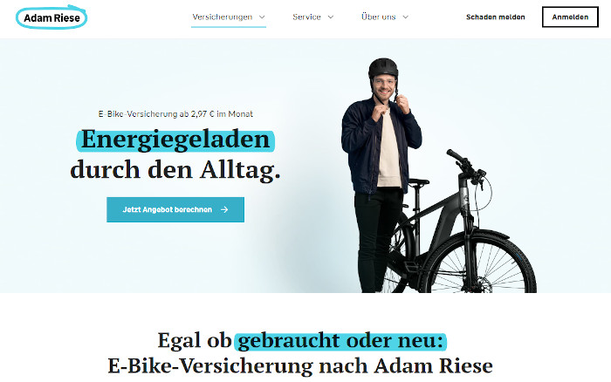Click the Anmelden button
611x382 pixels.
(x=570, y=17)
